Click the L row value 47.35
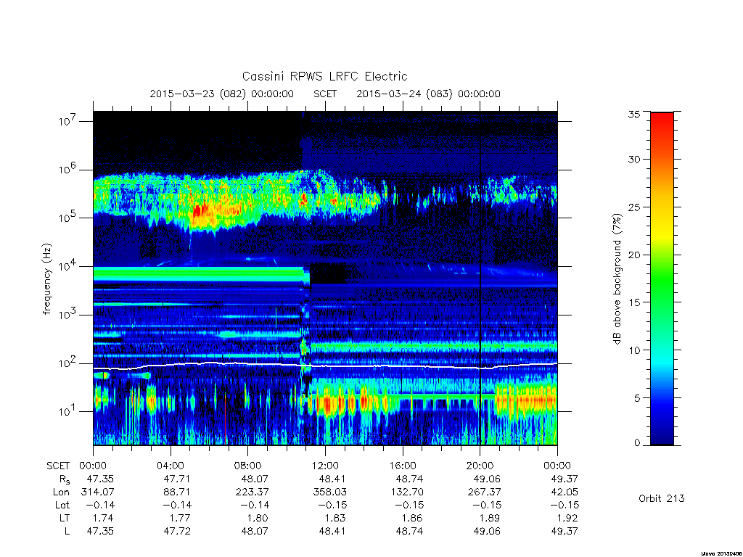This screenshot has width=743, height=557. [100, 531]
